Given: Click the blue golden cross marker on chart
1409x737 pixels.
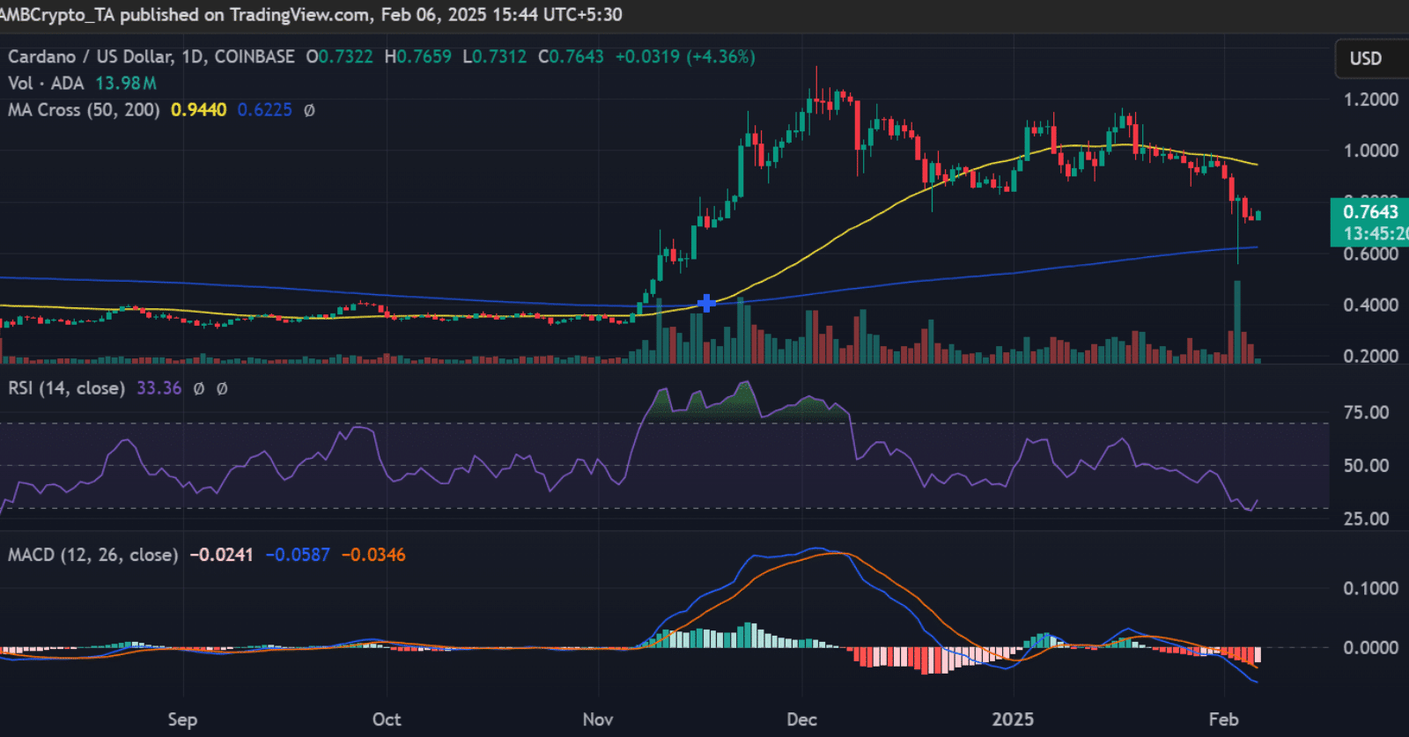Looking at the screenshot, I should click(x=705, y=304).
